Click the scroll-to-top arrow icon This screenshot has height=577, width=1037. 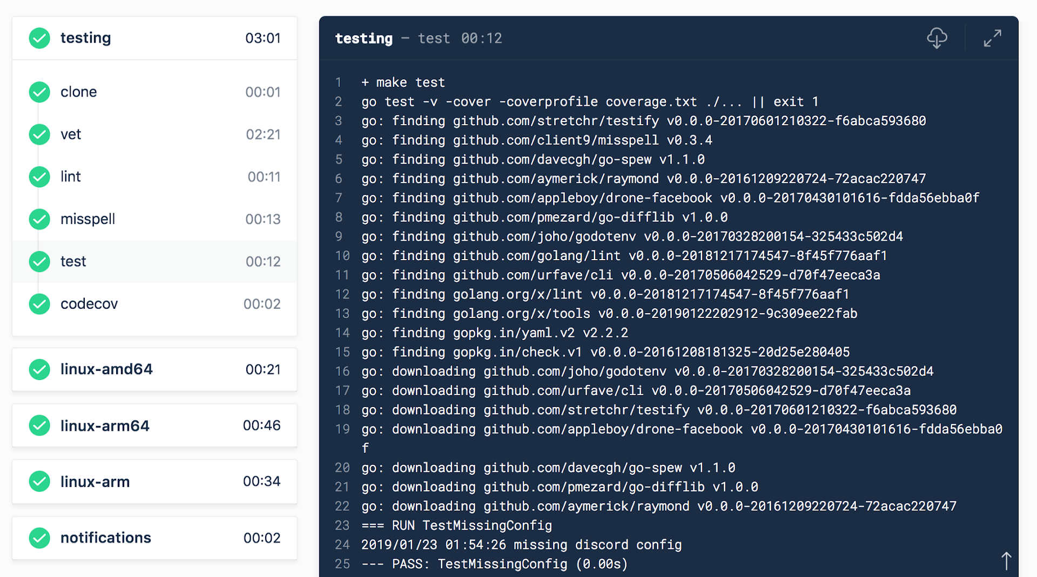(x=1006, y=560)
